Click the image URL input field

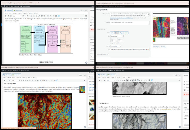[x=130, y=49]
